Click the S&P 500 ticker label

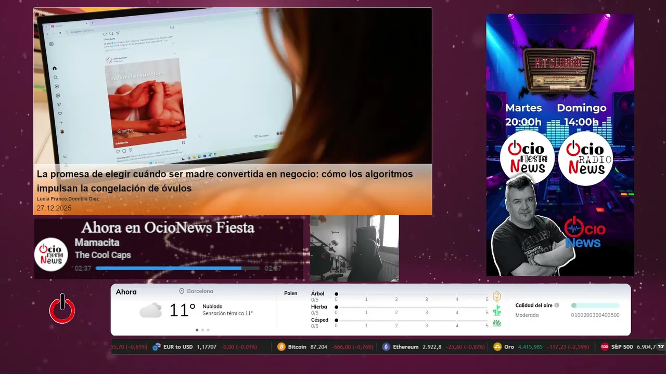(622, 347)
